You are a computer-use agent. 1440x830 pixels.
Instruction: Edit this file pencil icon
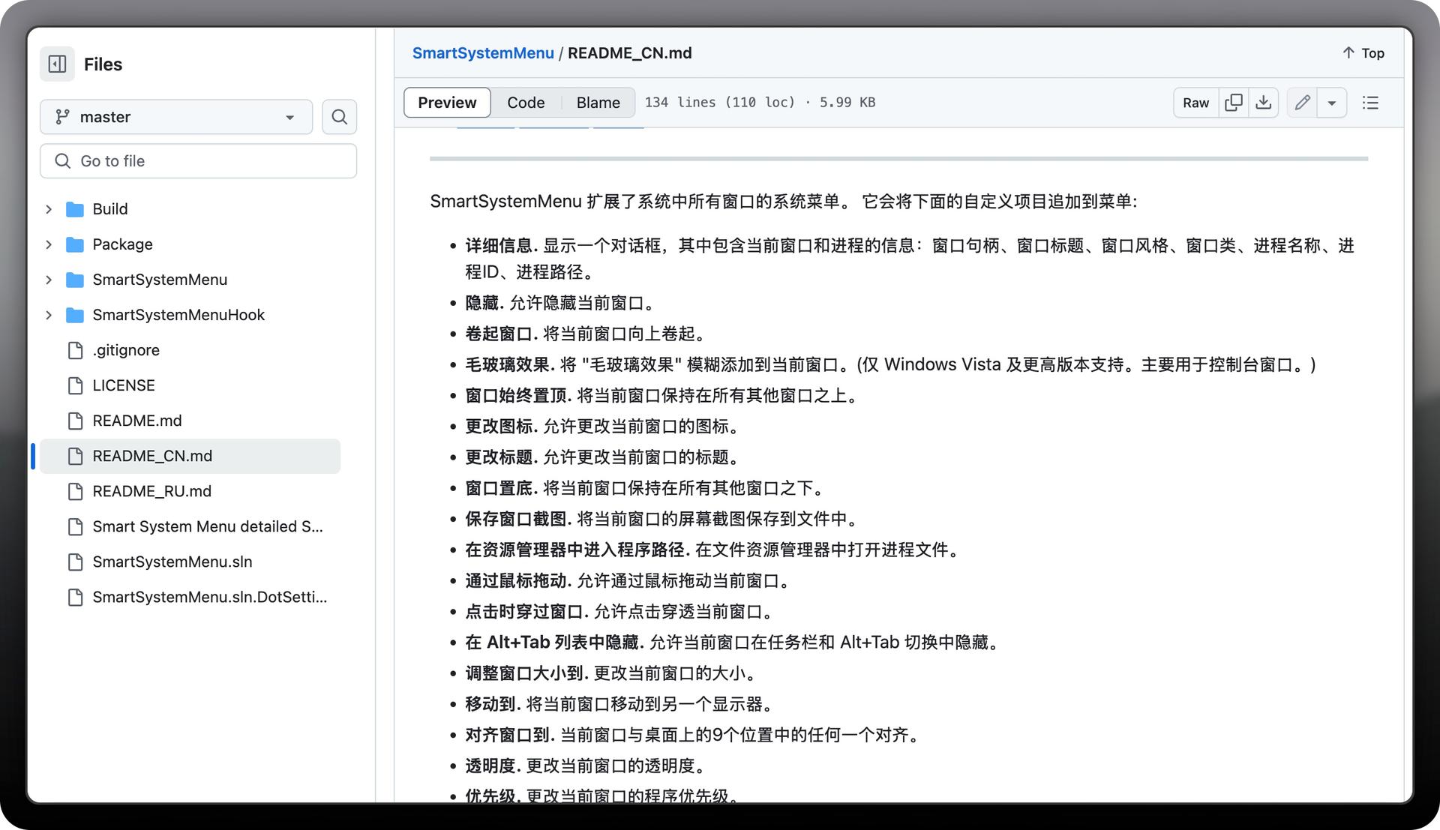point(1302,103)
